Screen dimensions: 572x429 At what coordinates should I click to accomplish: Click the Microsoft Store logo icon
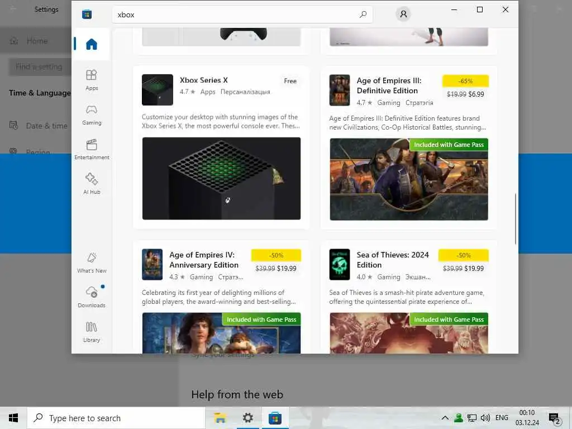(x=87, y=14)
